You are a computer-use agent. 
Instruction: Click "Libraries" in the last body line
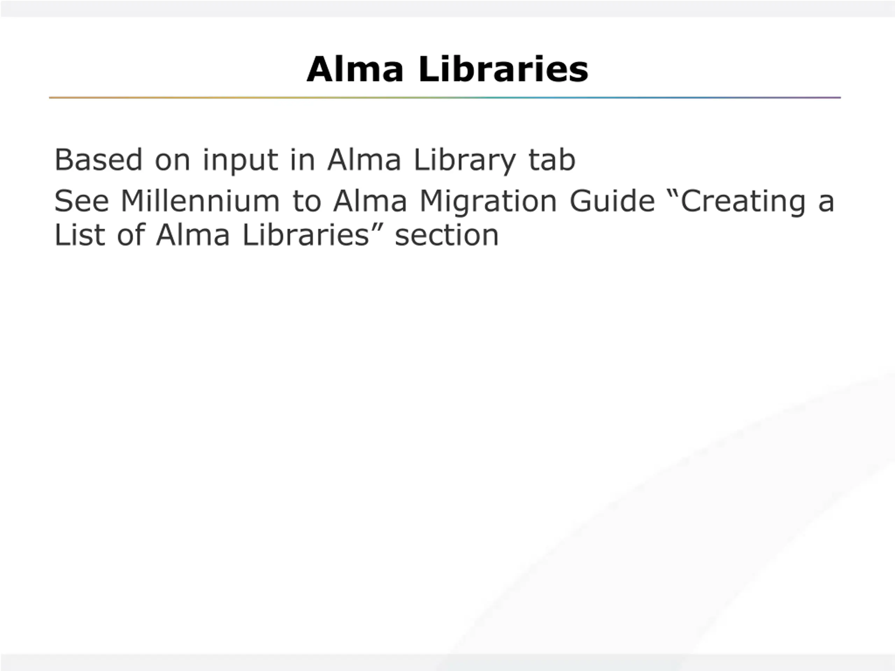click(x=306, y=235)
